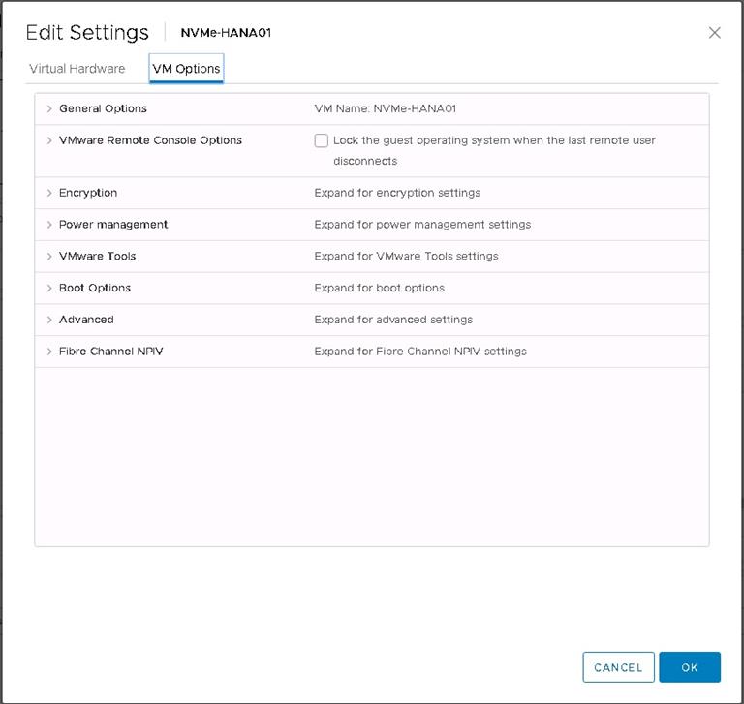This screenshot has height=704, width=744.
Task: Click 'Expand for encryption settings' text
Action: pyautogui.click(x=397, y=193)
